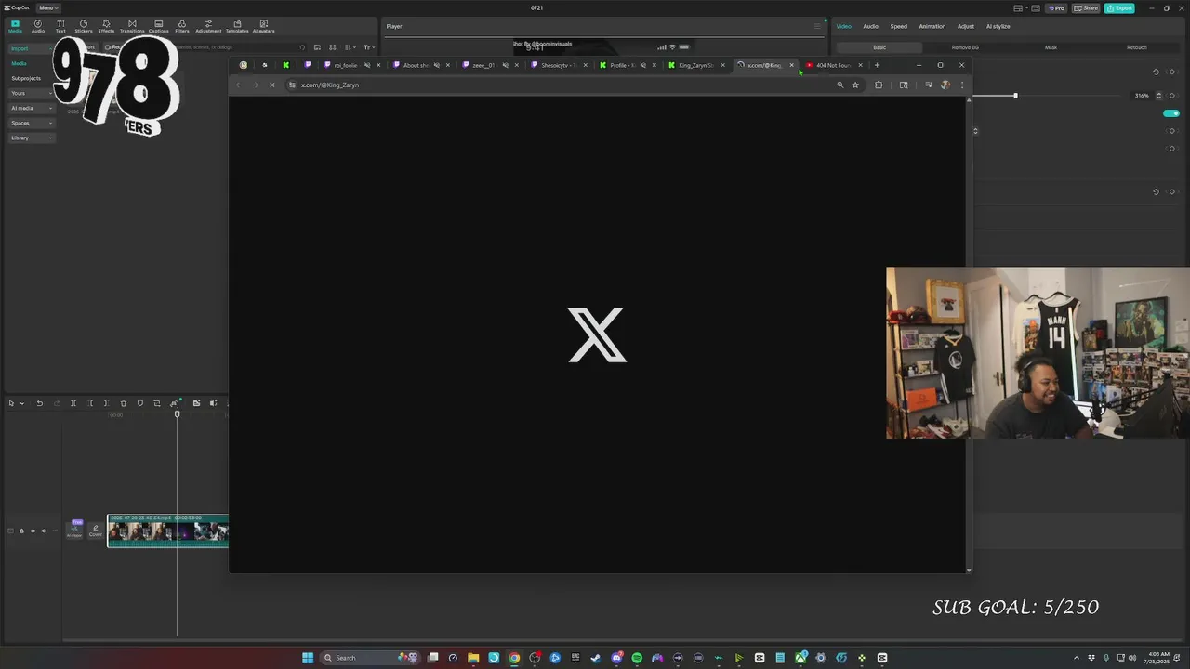Click the Undo icon in the timeline toolbar
The width and height of the screenshot is (1190, 669).
pyautogui.click(x=39, y=403)
